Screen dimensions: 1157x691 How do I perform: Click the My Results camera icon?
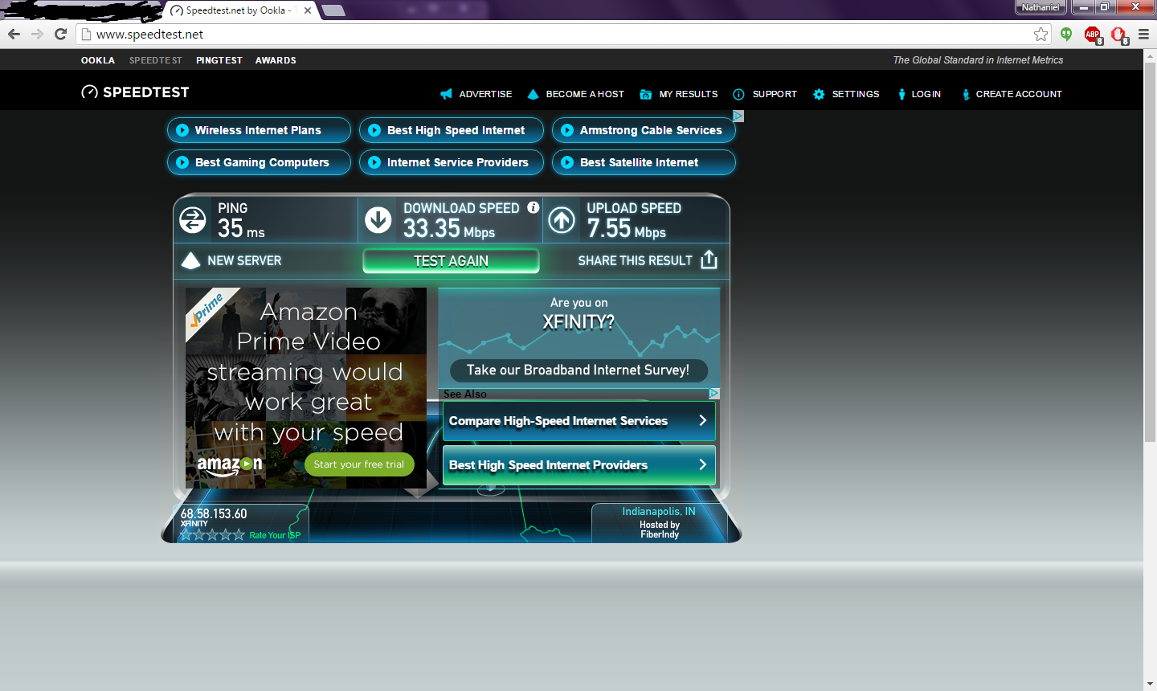pos(646,94)
